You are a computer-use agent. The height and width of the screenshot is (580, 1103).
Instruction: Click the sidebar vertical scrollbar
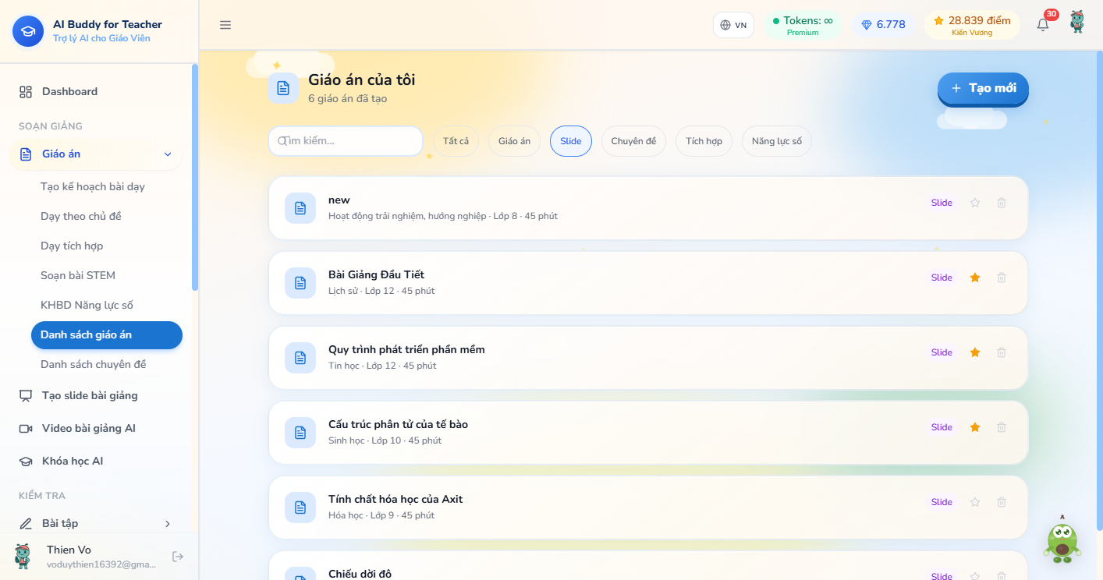(195, 177)
